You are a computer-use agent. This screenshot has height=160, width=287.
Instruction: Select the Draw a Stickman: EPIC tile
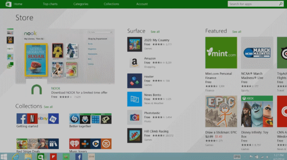pos(221,111)
